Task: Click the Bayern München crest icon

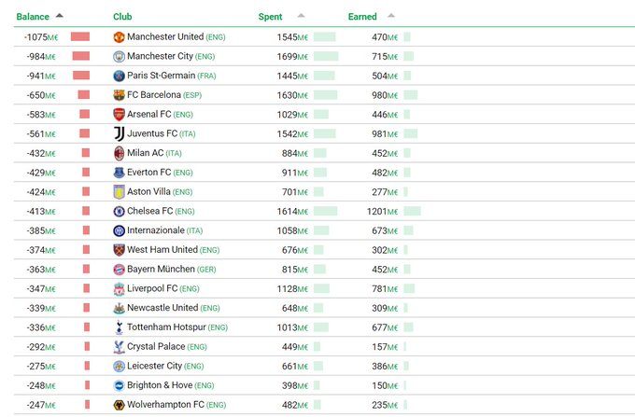Action: [119, 270]
